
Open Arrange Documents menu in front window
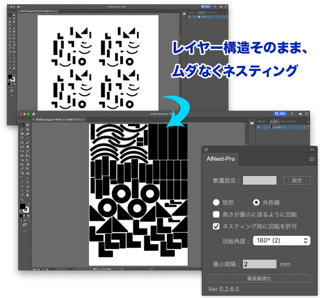(300, 114)
